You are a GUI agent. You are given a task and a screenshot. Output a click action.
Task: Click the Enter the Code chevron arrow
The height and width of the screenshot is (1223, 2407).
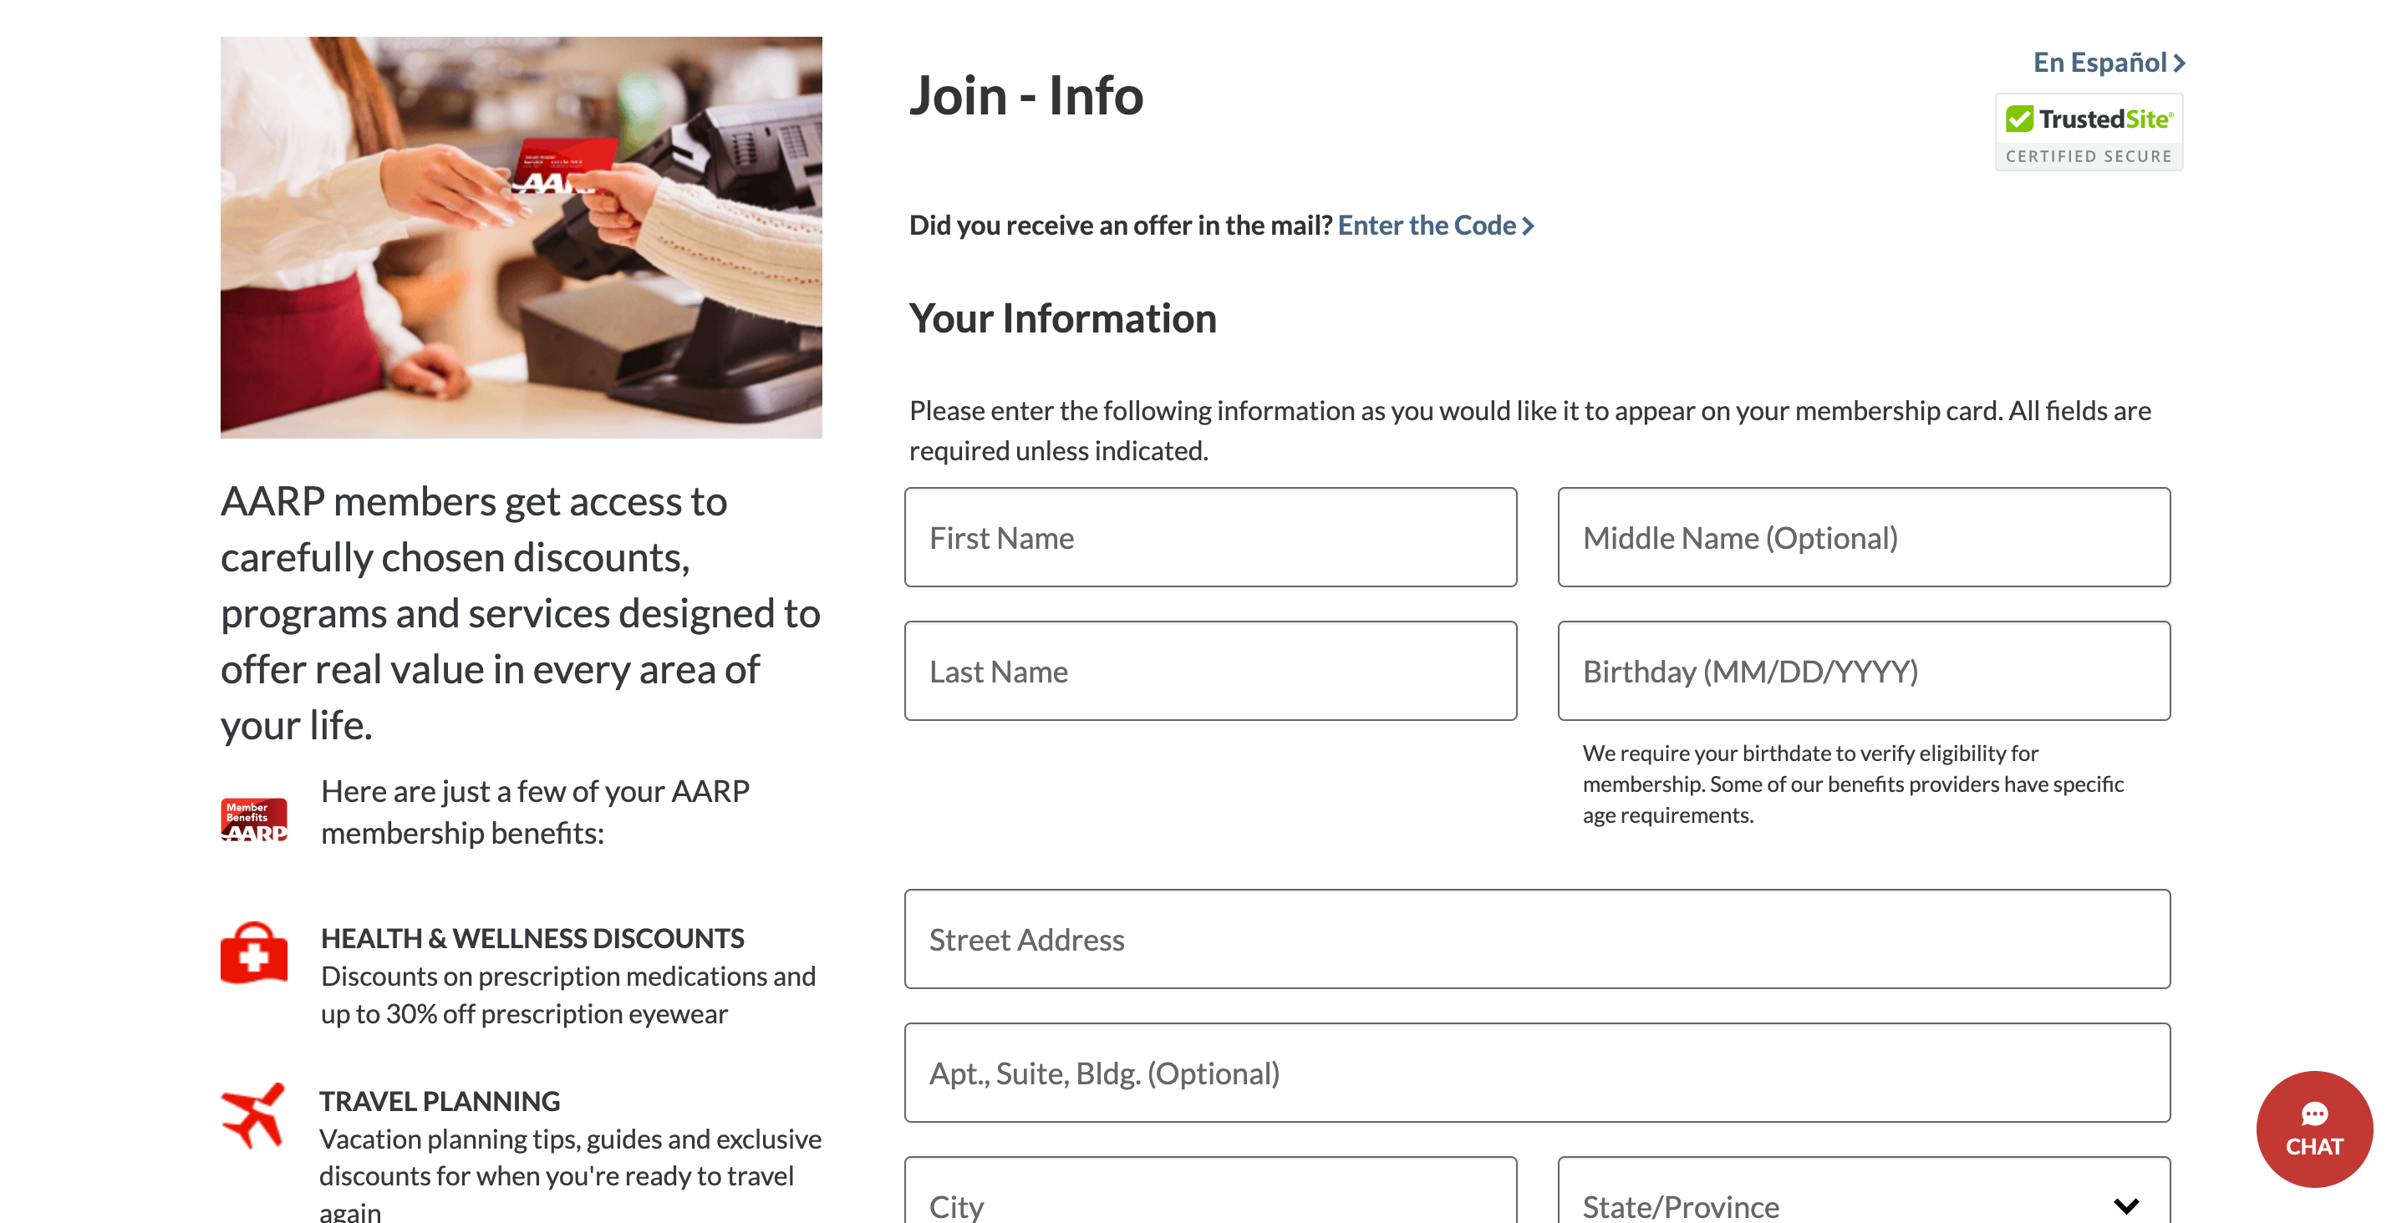1527,225
